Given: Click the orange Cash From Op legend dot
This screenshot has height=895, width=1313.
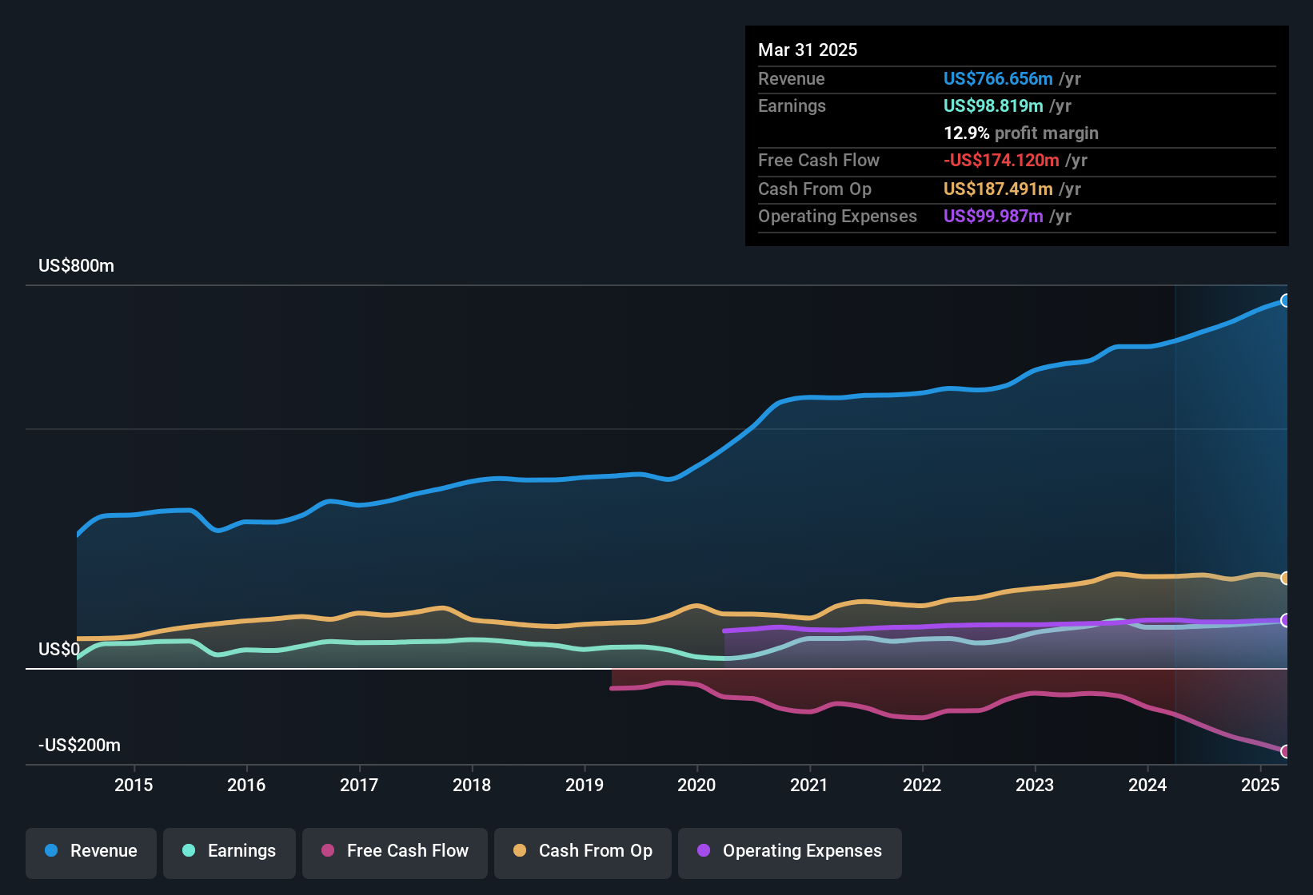Looking at the screenshot, I should point(520,851).
